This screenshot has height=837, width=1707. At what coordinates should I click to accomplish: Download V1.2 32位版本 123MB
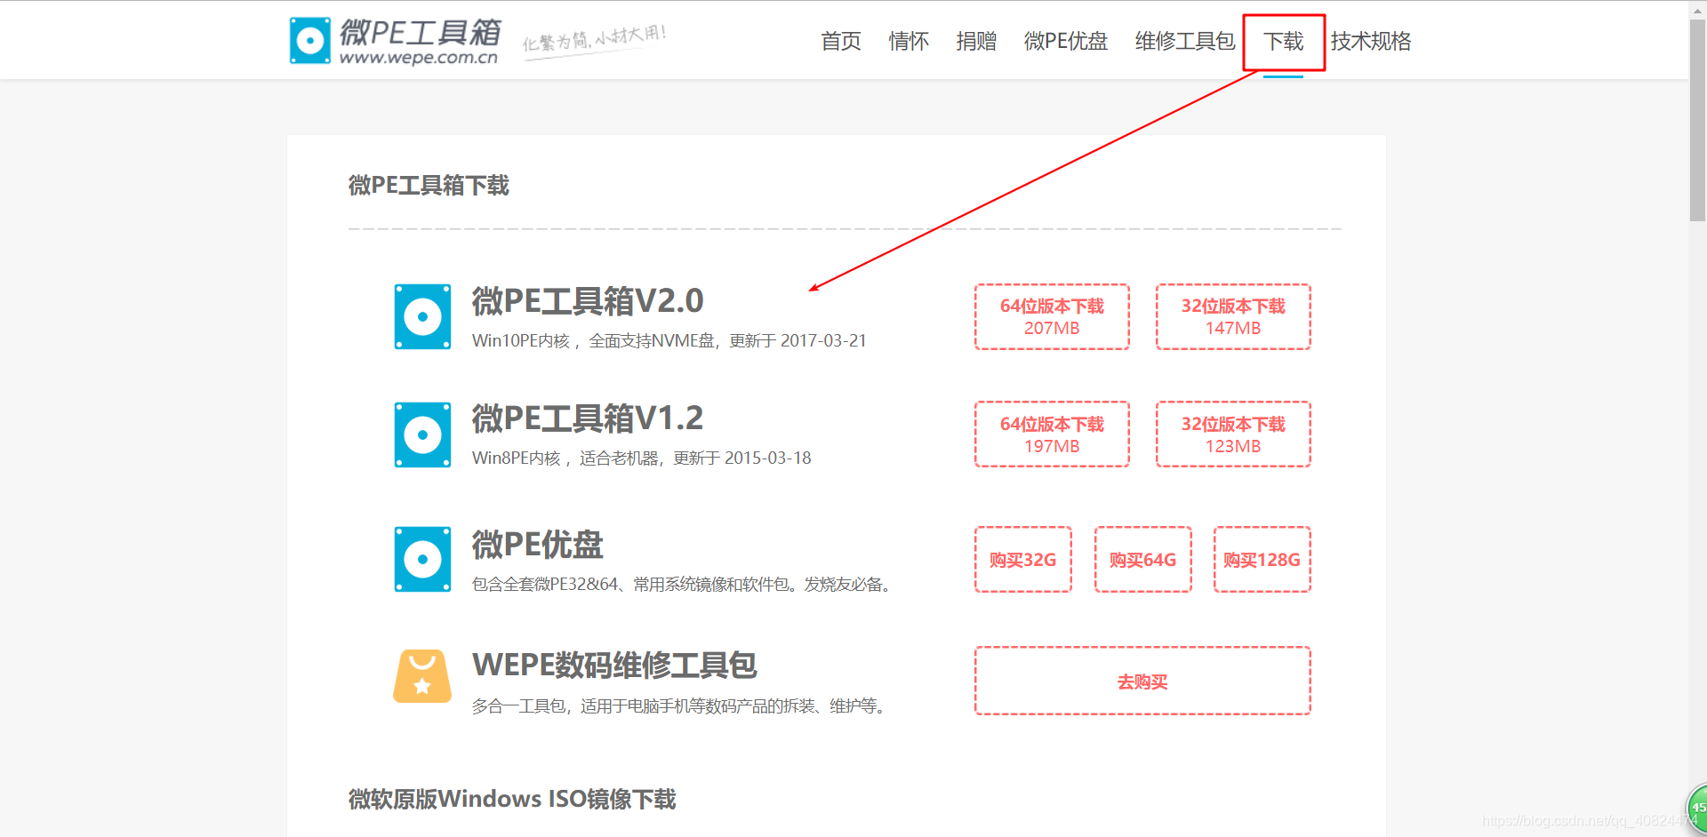pos(1233,434)
